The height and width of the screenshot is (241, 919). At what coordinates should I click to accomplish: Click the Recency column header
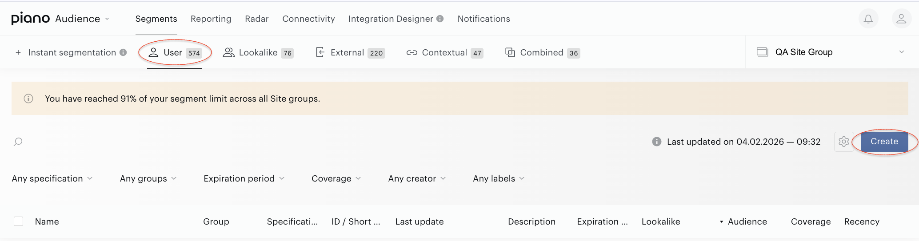click(x=862, y=221)
